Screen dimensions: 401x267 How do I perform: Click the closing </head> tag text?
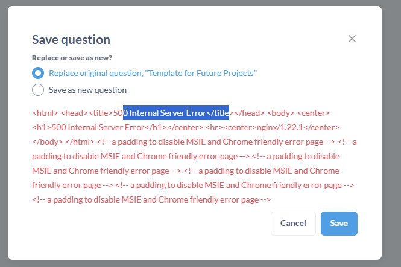click(247, 113)
